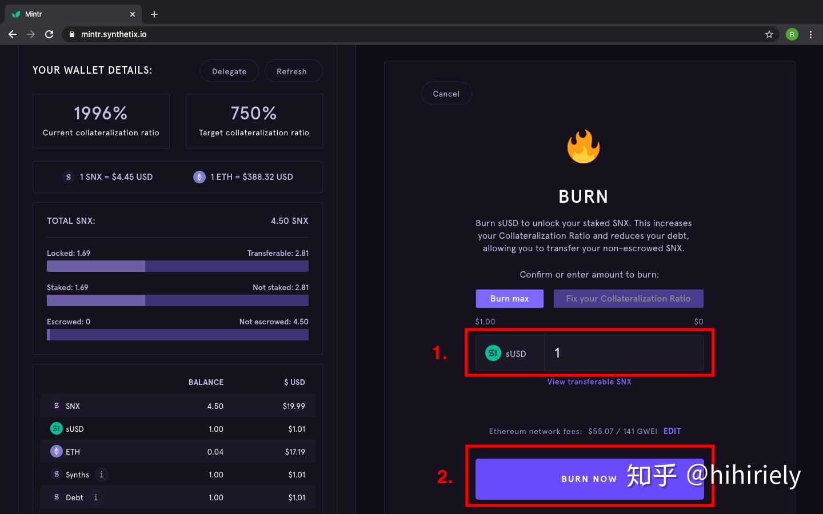Show info for Debt balance

click(95, 497)
